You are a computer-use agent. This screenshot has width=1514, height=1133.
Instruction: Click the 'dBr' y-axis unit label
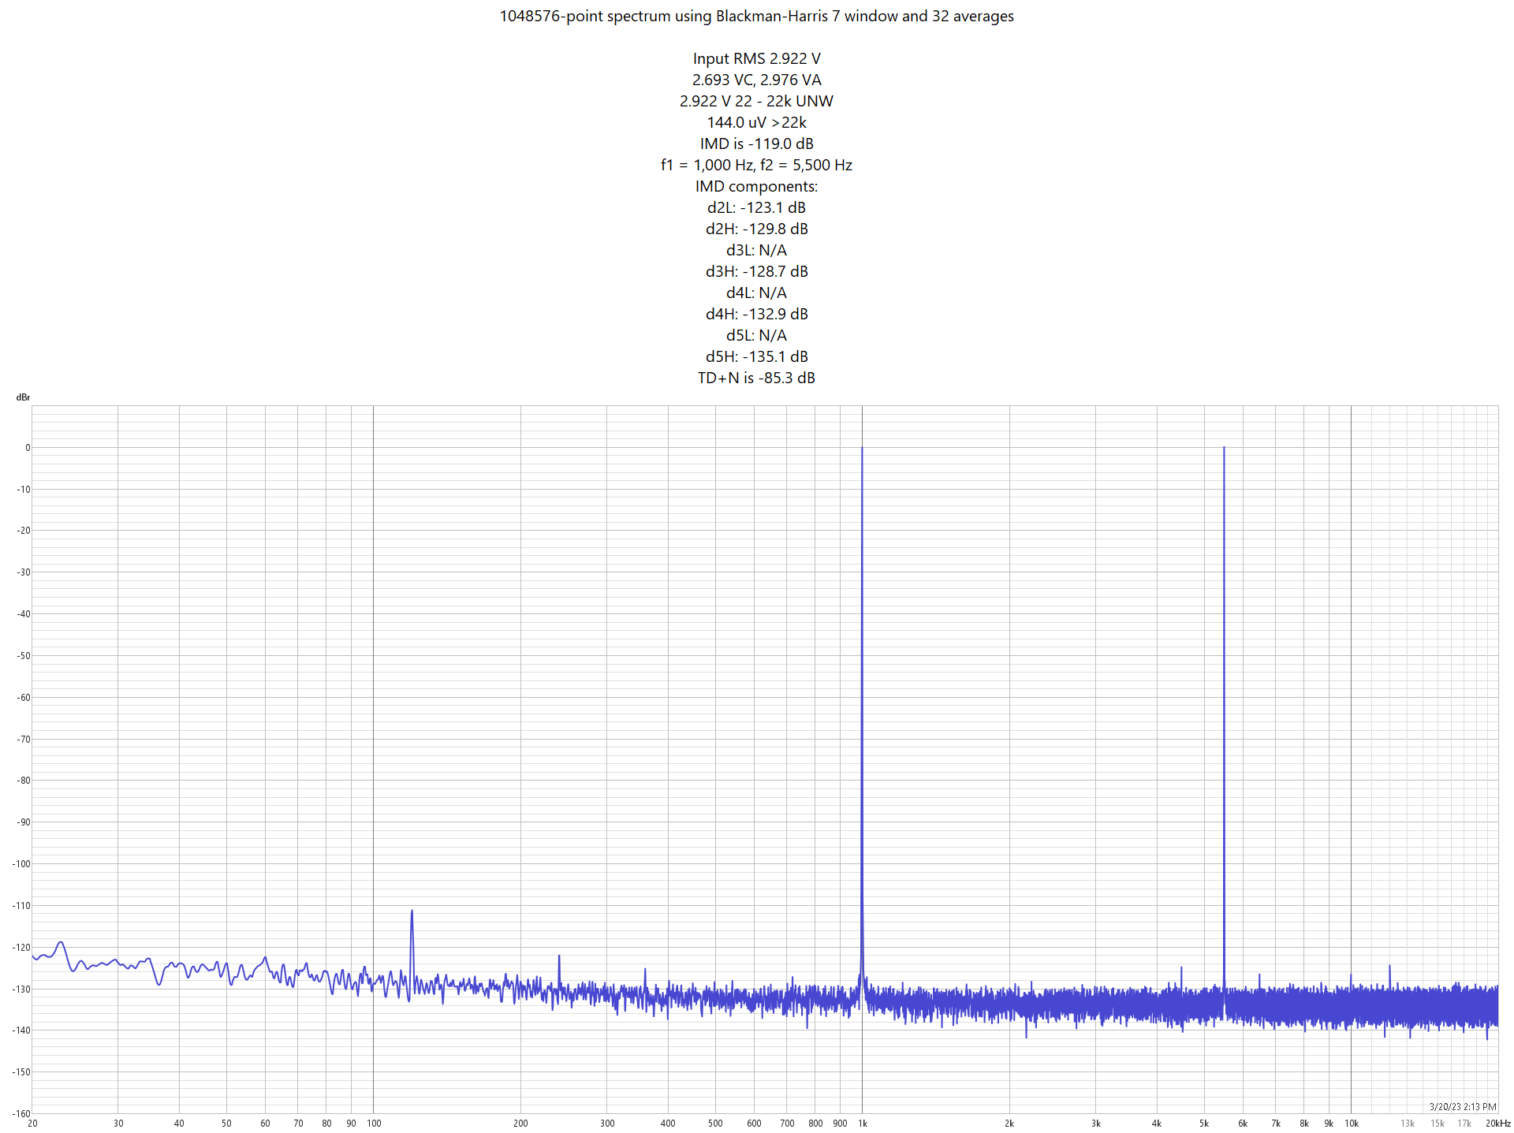[23, 397]
